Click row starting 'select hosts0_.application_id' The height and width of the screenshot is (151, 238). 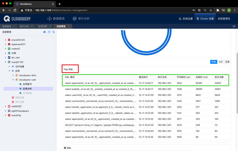[x=146, y=107]
